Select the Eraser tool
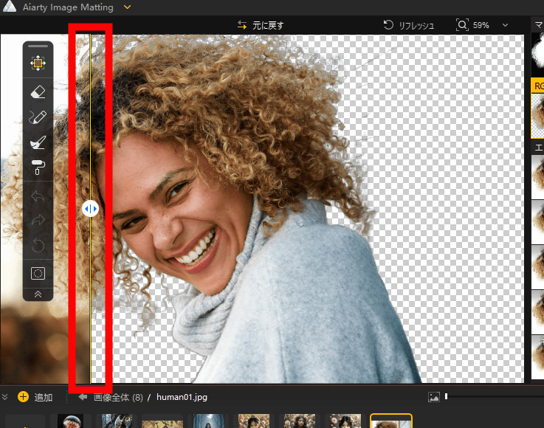This screenshot has width=544, height=428. [x=38, y=92]
